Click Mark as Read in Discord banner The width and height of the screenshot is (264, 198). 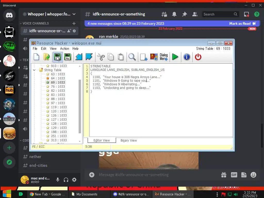[x=242, y=23]
